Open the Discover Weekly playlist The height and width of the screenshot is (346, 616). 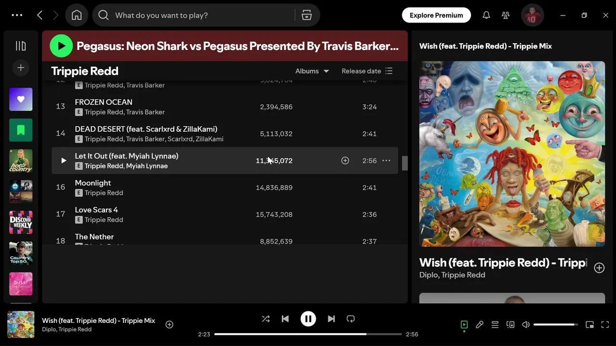21,222
